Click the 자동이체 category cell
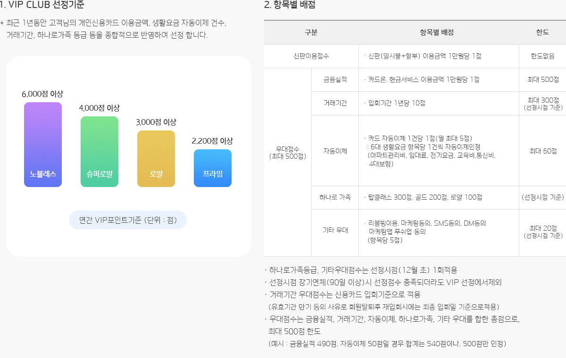 (x=335, y=151)
